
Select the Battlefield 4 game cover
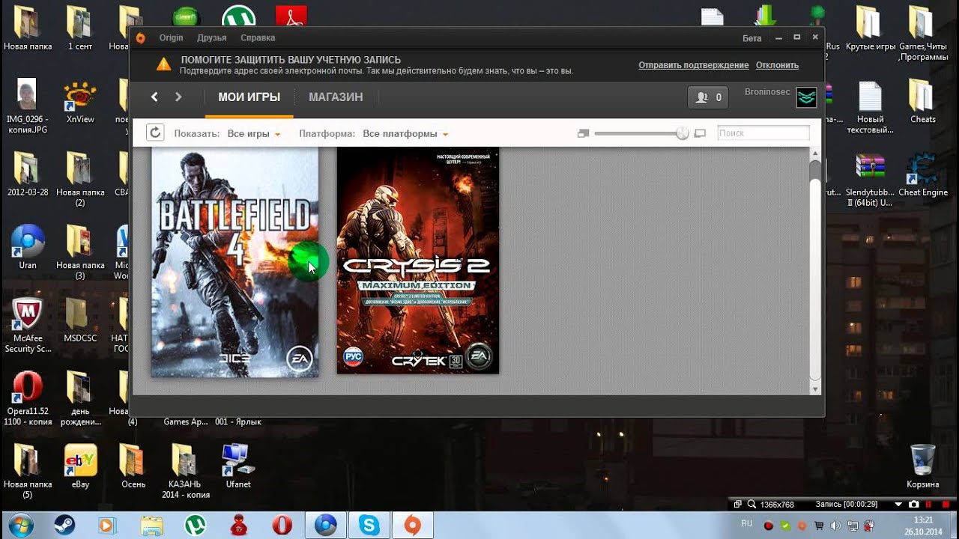235,262
